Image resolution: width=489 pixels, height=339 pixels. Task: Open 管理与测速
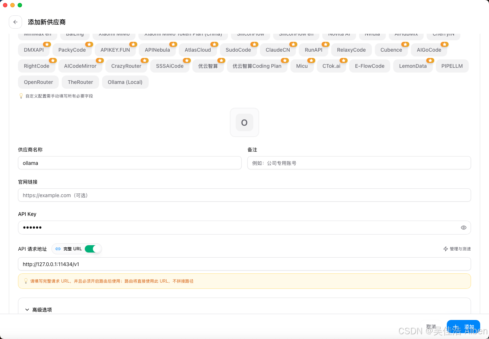457,249
